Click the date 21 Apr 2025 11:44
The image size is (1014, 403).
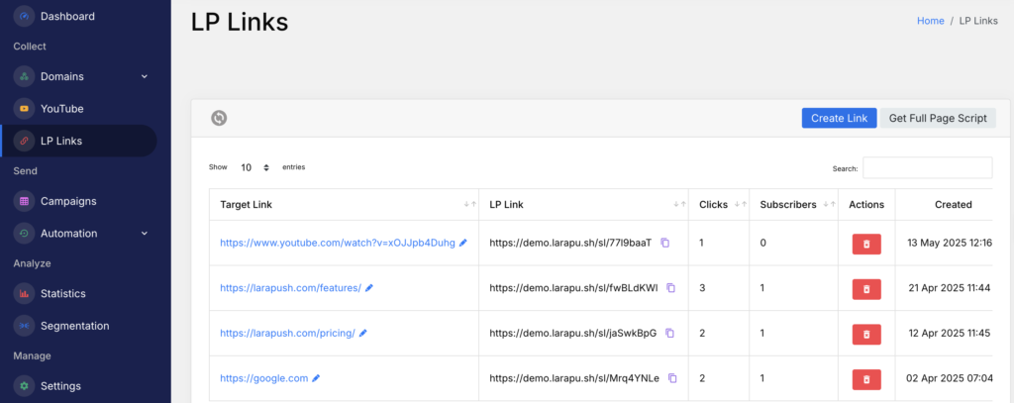point(950,288)
